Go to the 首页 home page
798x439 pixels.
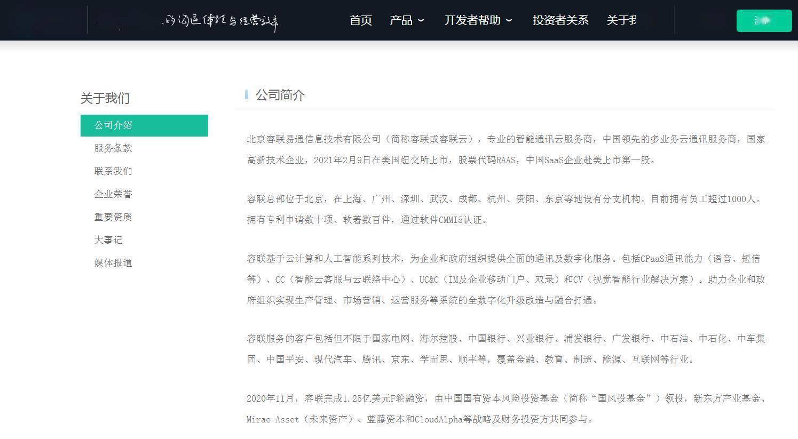(361, 20)
